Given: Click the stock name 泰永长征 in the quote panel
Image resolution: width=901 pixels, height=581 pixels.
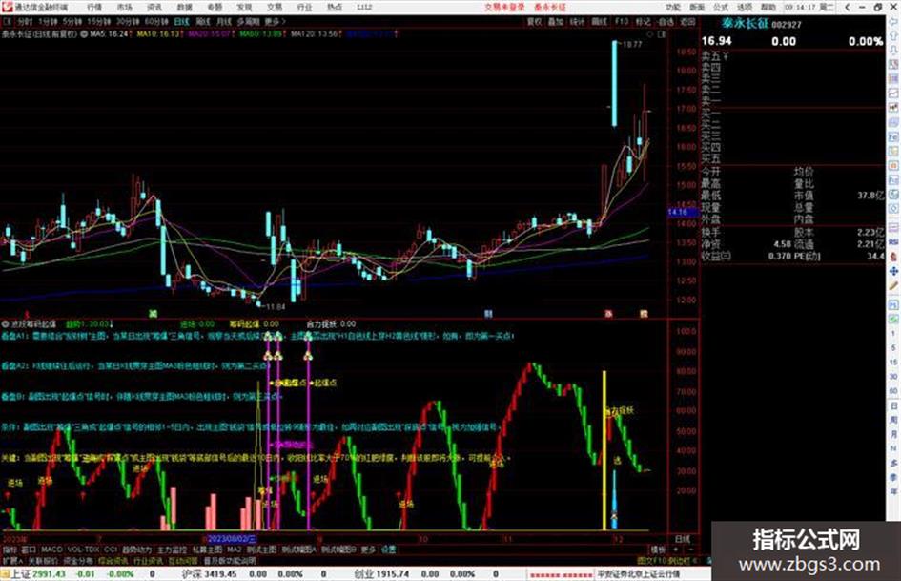Looking at the screenshot, I should (746, 24).
